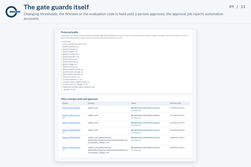Select 'policy/protected-paths.yml' list entry
The width and height of the screenshot is (251, 167).
[x=75, y=44]
